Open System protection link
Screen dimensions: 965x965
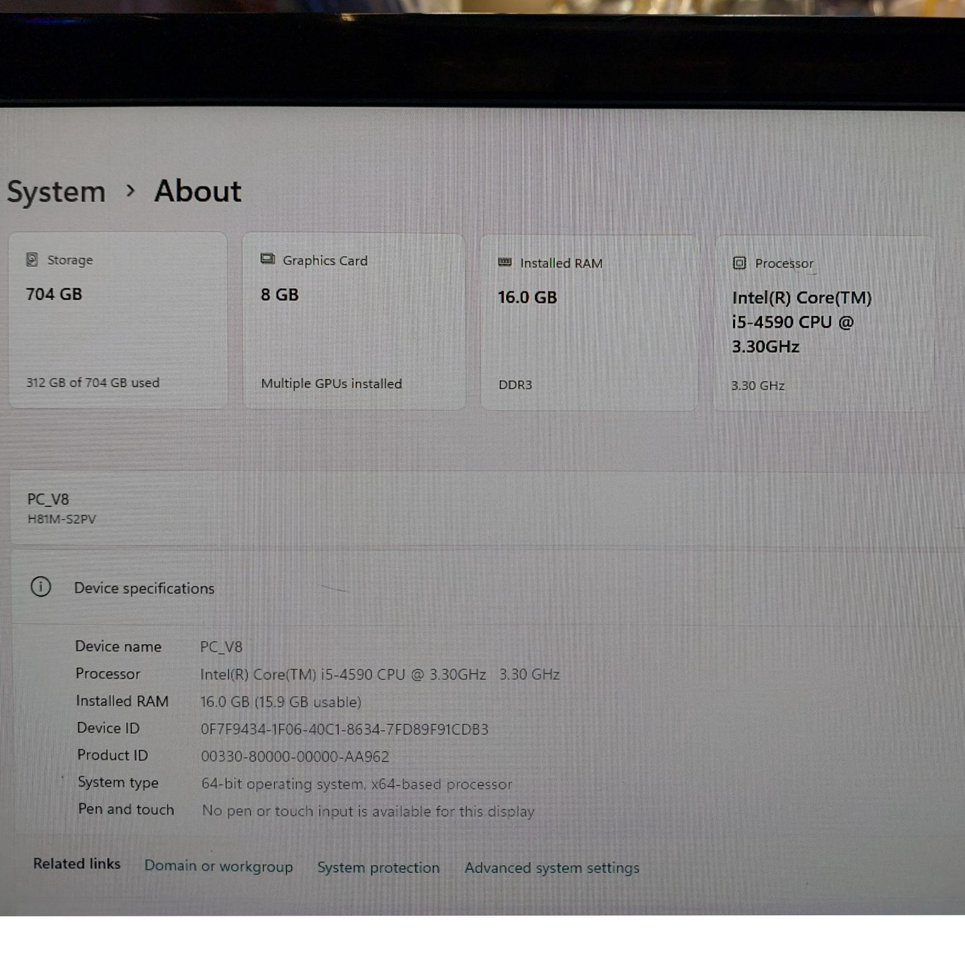[378, 867]
